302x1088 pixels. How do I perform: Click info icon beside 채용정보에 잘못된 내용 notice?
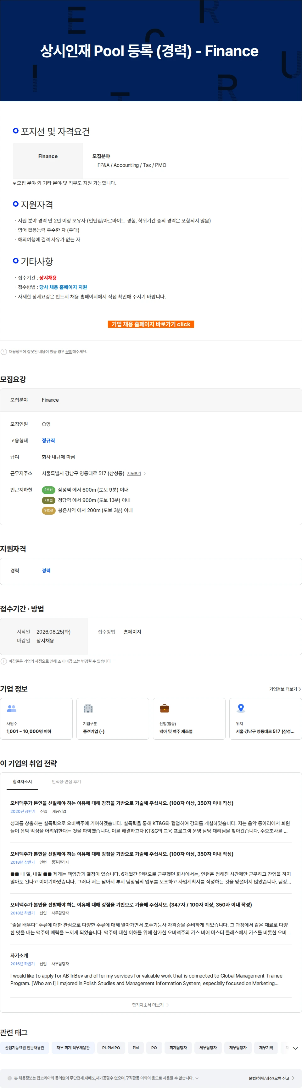coord(4,352)
